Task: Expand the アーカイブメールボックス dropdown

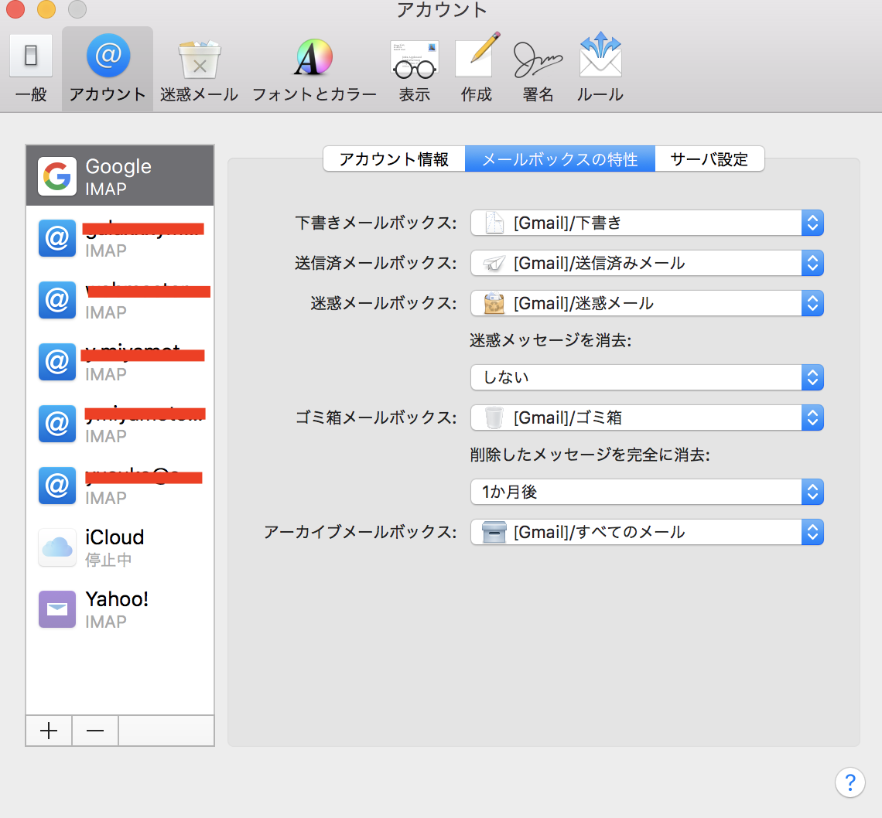Action: click(x=647, y=533)
